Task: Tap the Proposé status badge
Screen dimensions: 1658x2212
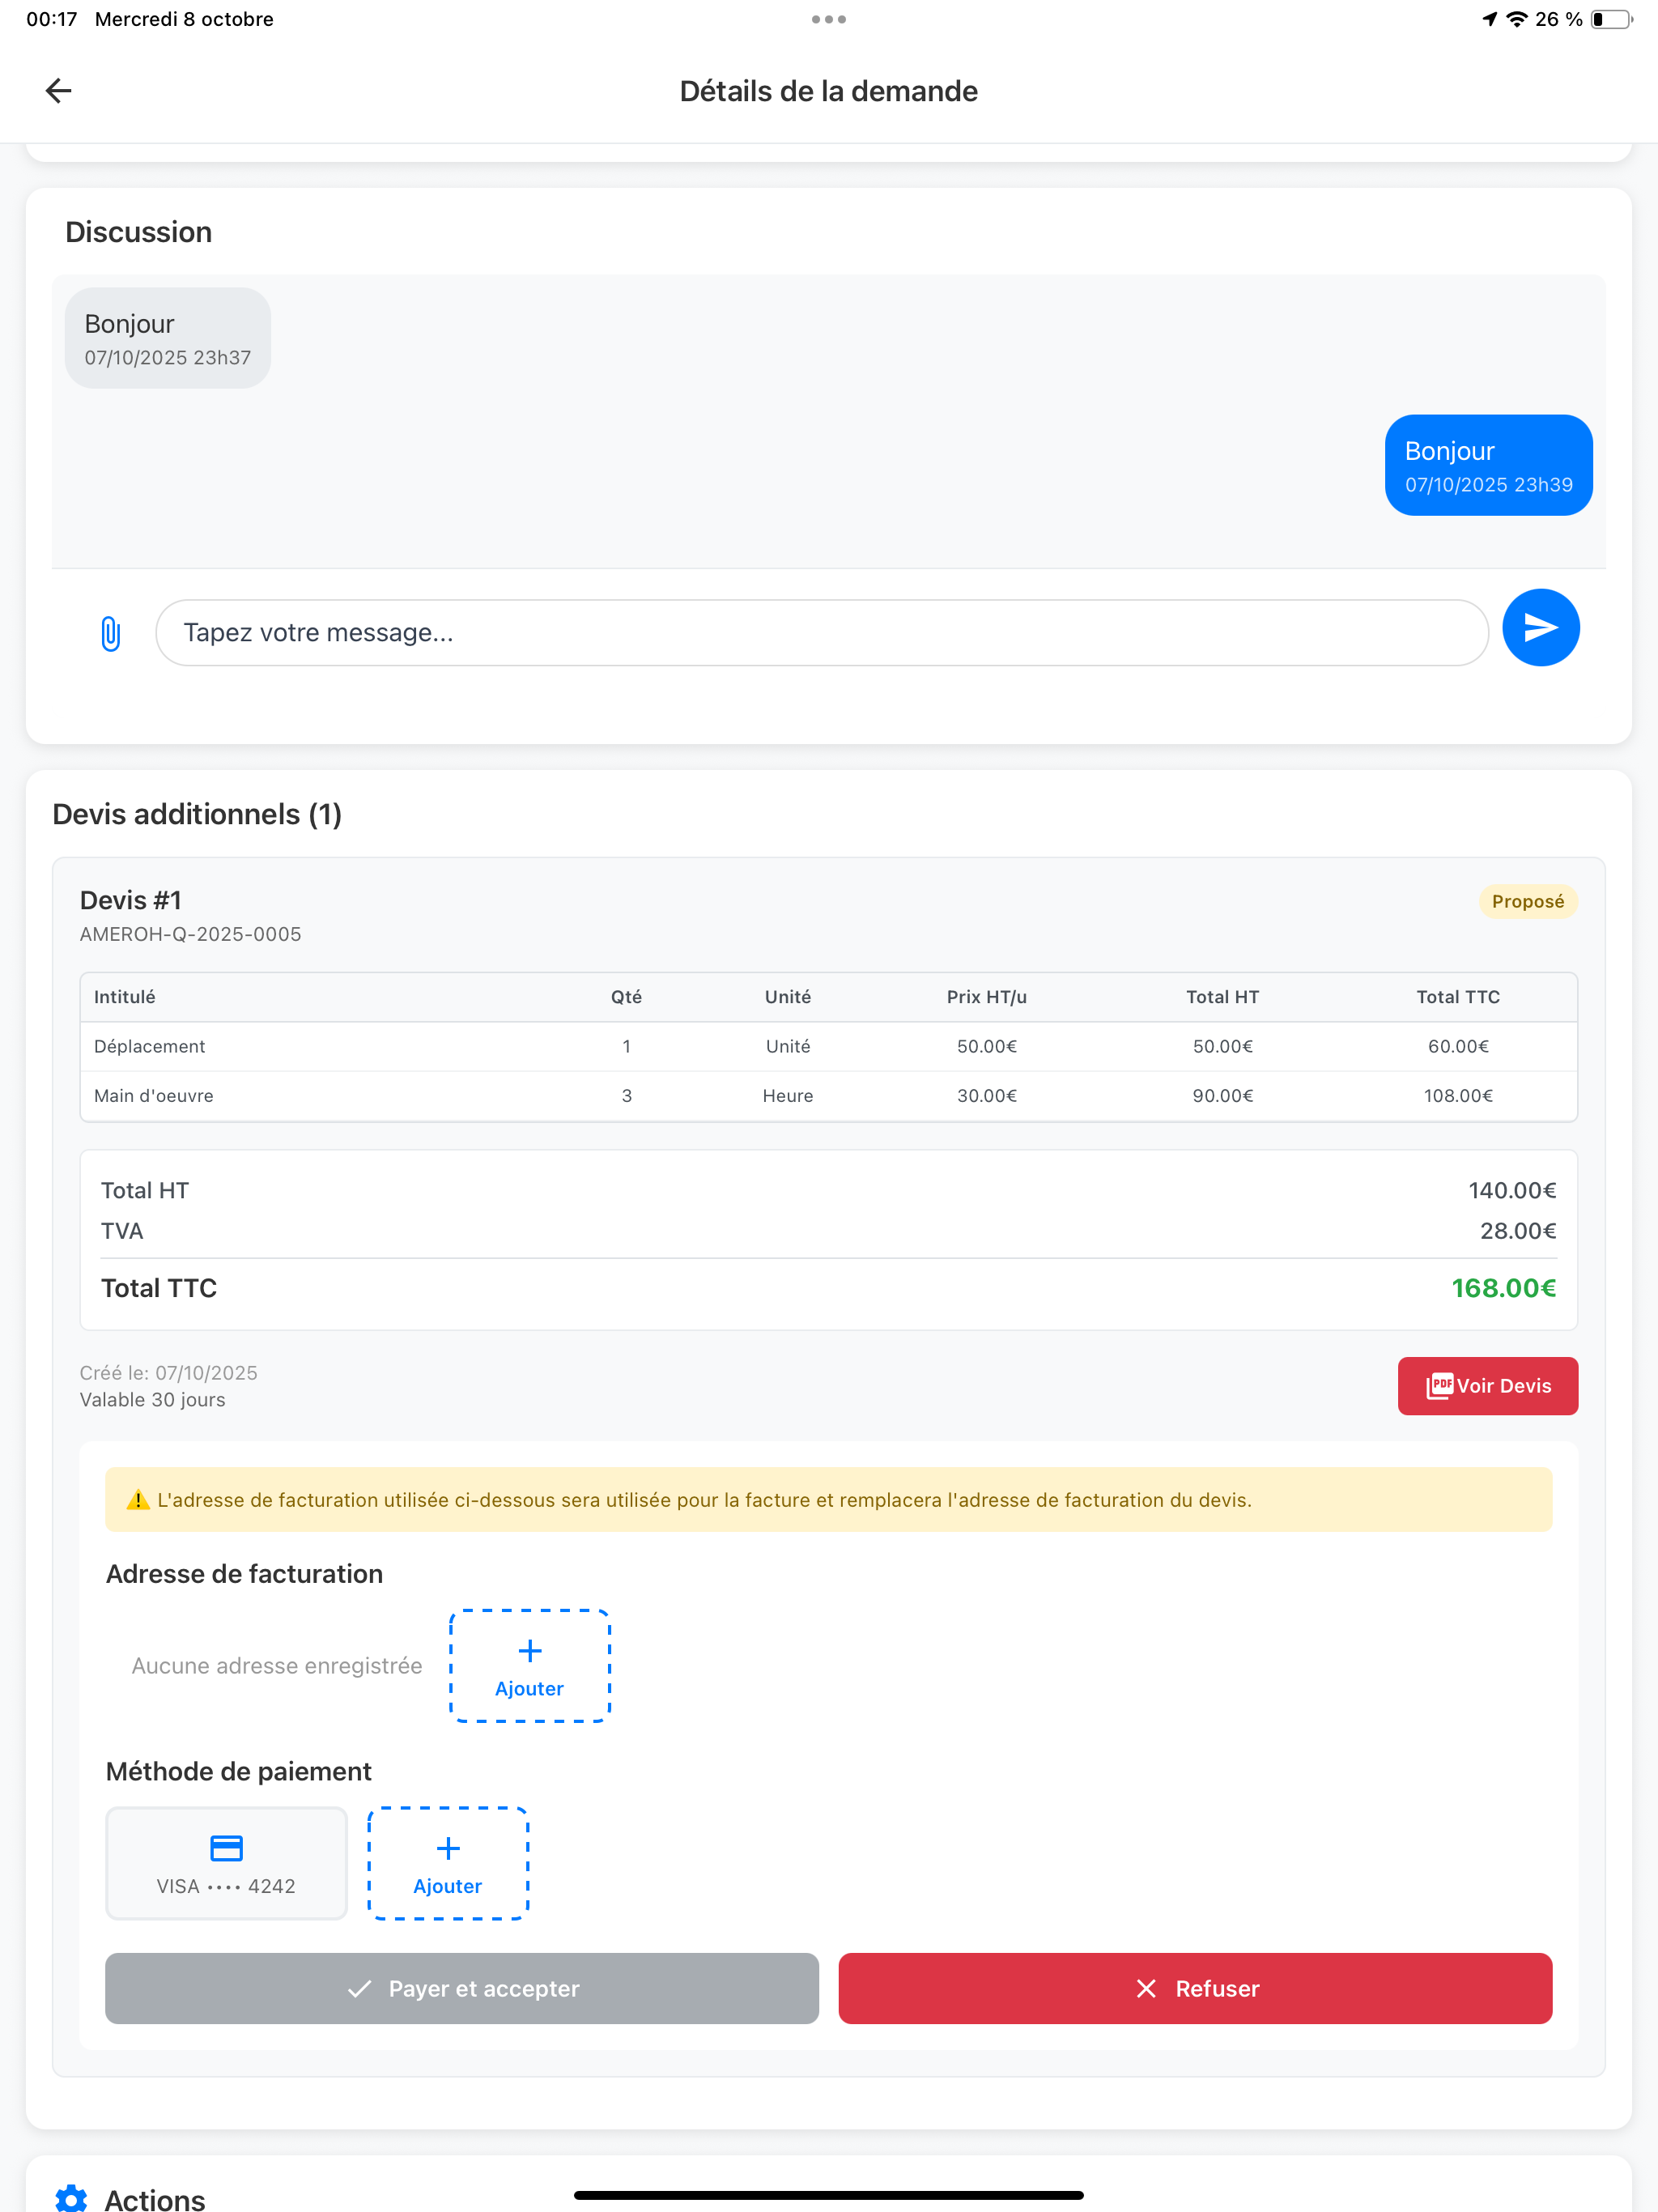Action: (x=1527, y=902)
